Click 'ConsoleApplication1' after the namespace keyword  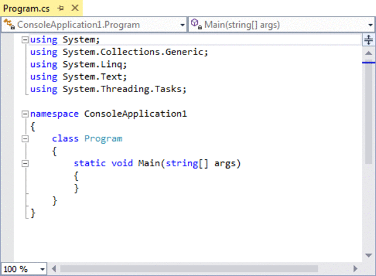tap(136, 114)
